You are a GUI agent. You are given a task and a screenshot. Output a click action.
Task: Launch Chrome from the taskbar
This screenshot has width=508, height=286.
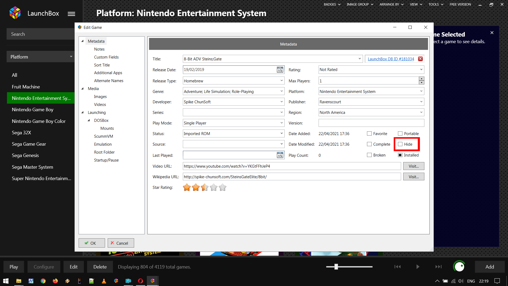click(43, 281)
